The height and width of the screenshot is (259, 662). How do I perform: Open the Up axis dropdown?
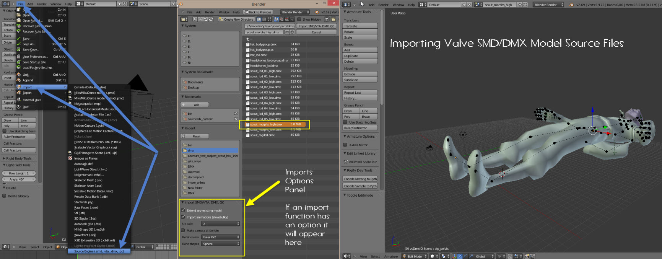[x=221, y=224]
